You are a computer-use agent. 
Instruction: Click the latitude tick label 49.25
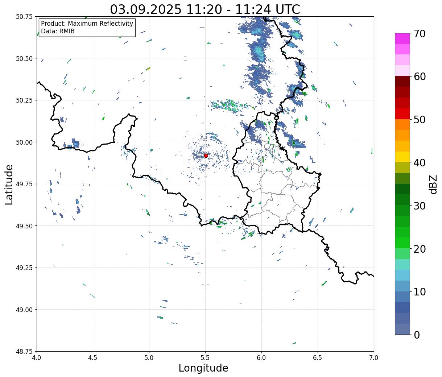click(24, 268)
